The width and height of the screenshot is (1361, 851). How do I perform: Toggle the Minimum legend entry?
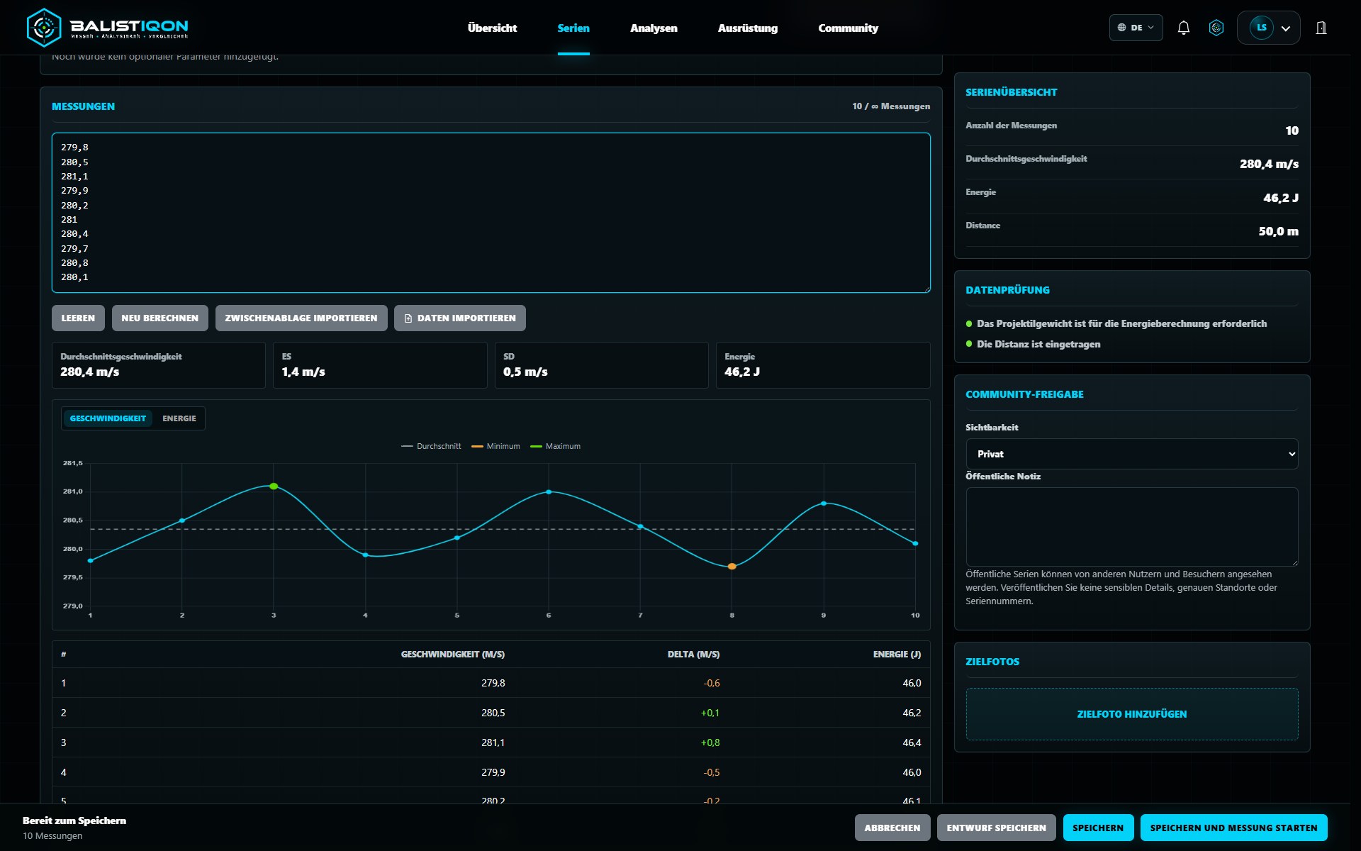click(x=495, y=446)
